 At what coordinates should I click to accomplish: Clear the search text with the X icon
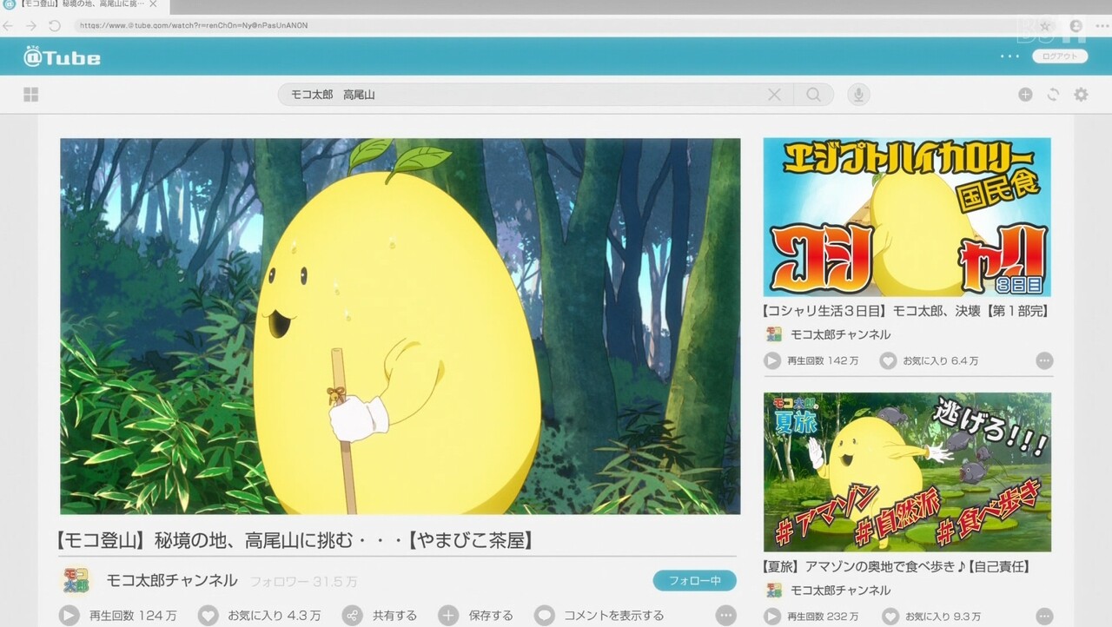[x=774, y=95]
